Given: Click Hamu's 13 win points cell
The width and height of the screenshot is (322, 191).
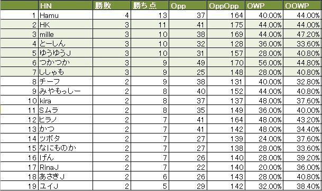Looking at the screenshot, I should coord(150,15).
